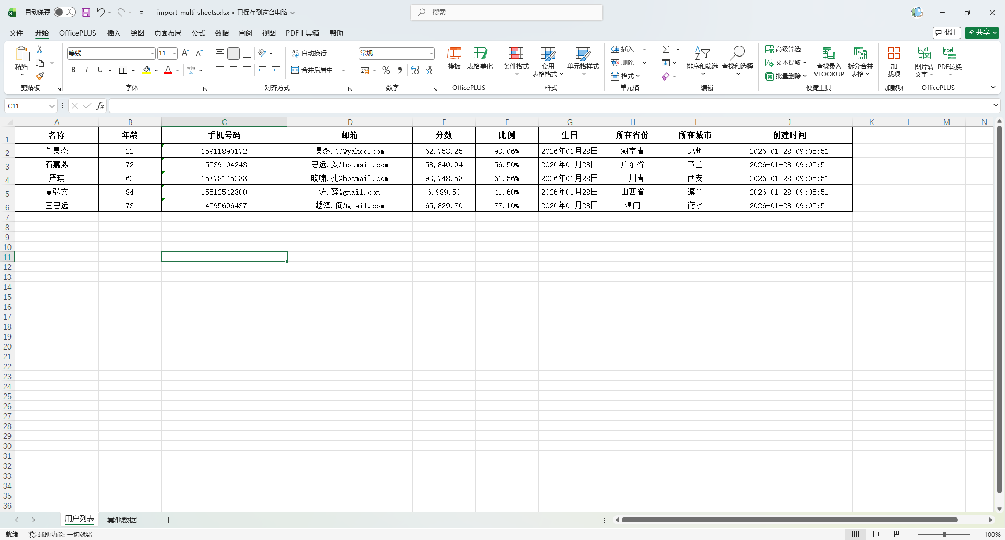Screen dimensions: 1005x540
Task: Click the VLOOKUP lookup entry icon
Action: 829,53
